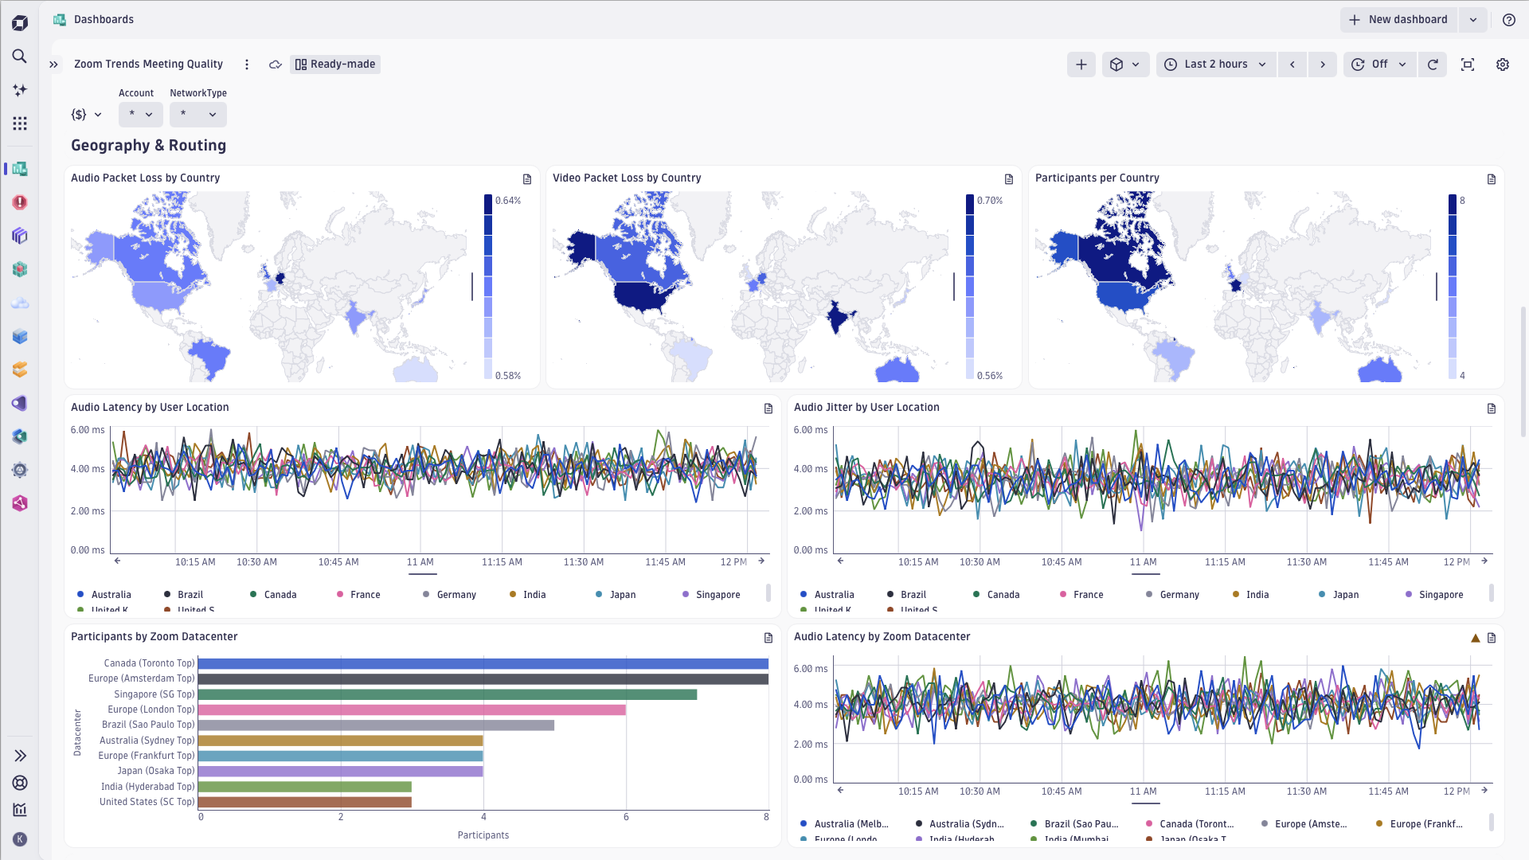Open the support lifebuoy icon

pyautogui.click(x=20, y=783)
